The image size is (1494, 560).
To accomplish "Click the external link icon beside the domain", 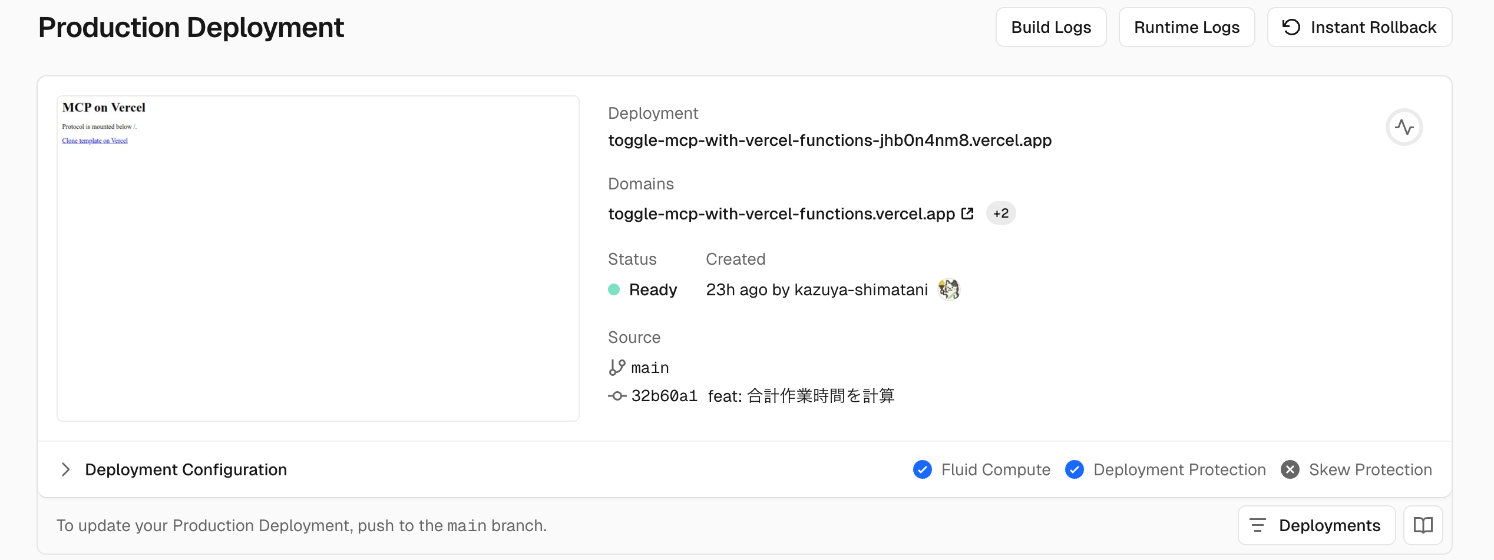I will [967, 213].
